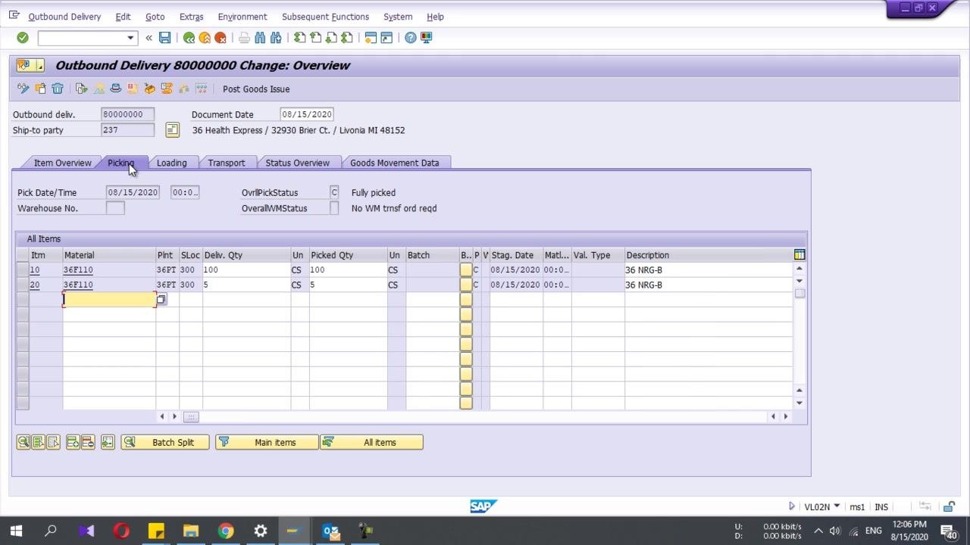
Task: Click the table horizontal scrollbar thumb
Action: [191, 416]
